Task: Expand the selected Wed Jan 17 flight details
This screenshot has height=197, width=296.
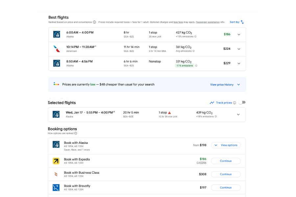Action: tap(239, 115)
